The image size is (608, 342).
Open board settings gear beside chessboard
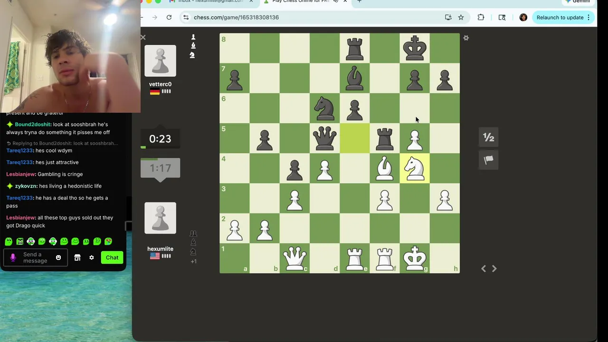pyautogui.click(x=466, y=38)
